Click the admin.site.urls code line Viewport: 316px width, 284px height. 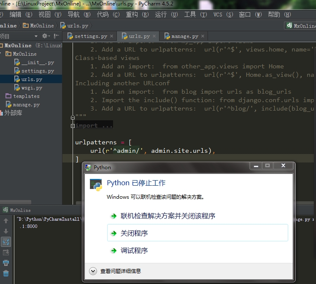tap(153, 151)
